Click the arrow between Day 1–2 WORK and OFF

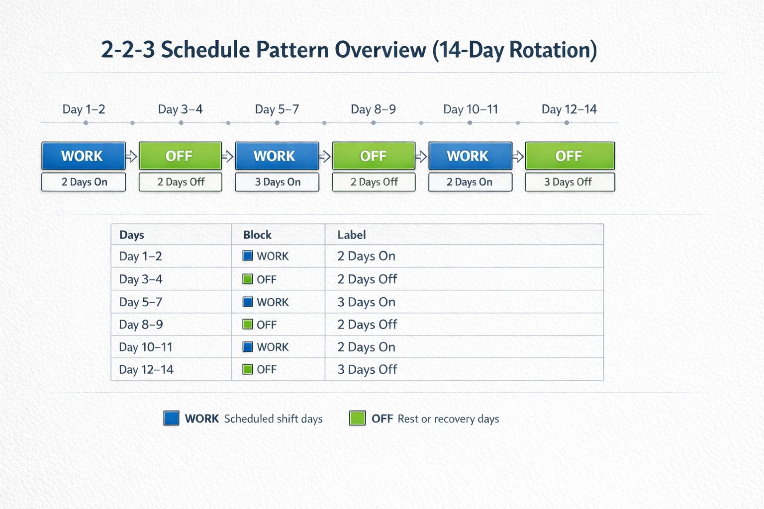click(x=132, y=157)
